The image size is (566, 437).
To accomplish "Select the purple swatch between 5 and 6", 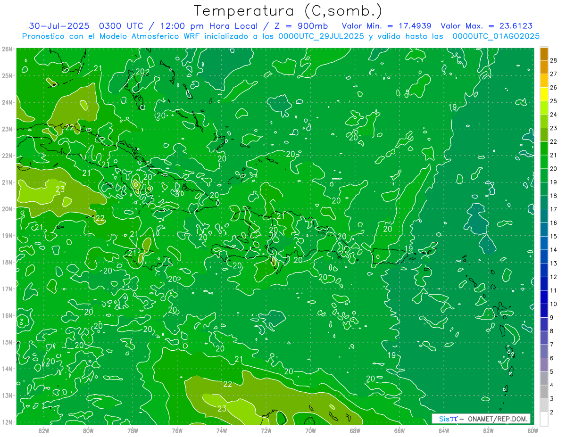I will click(544, 365).
